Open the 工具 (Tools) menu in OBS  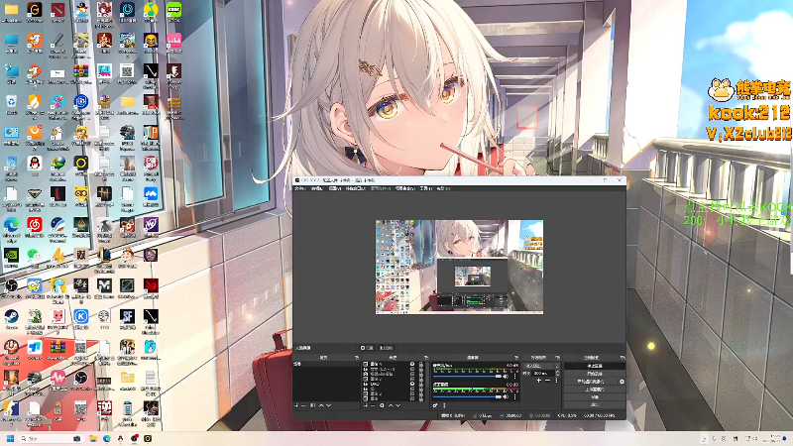(x=426, y=188)
